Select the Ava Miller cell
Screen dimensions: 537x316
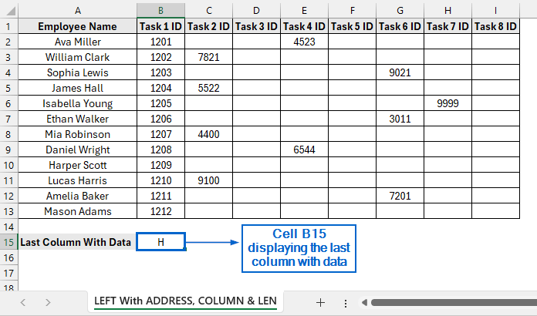click(x=78, y=42)
